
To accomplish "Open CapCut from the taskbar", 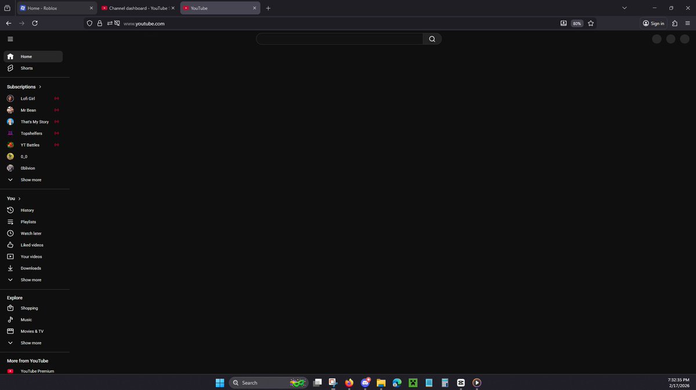I will click(461, 382).
